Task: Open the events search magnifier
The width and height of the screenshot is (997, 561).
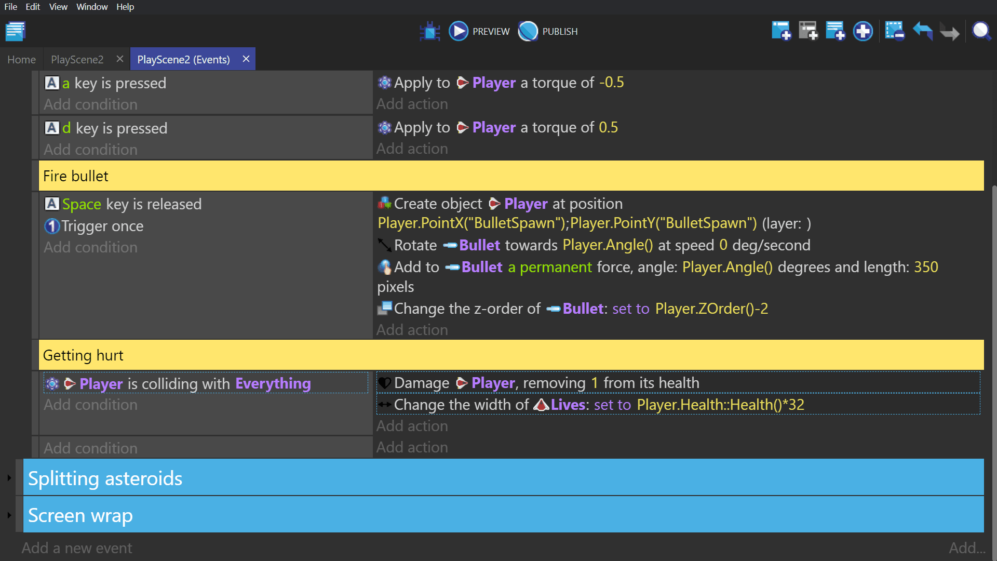Action: (981, 31)
